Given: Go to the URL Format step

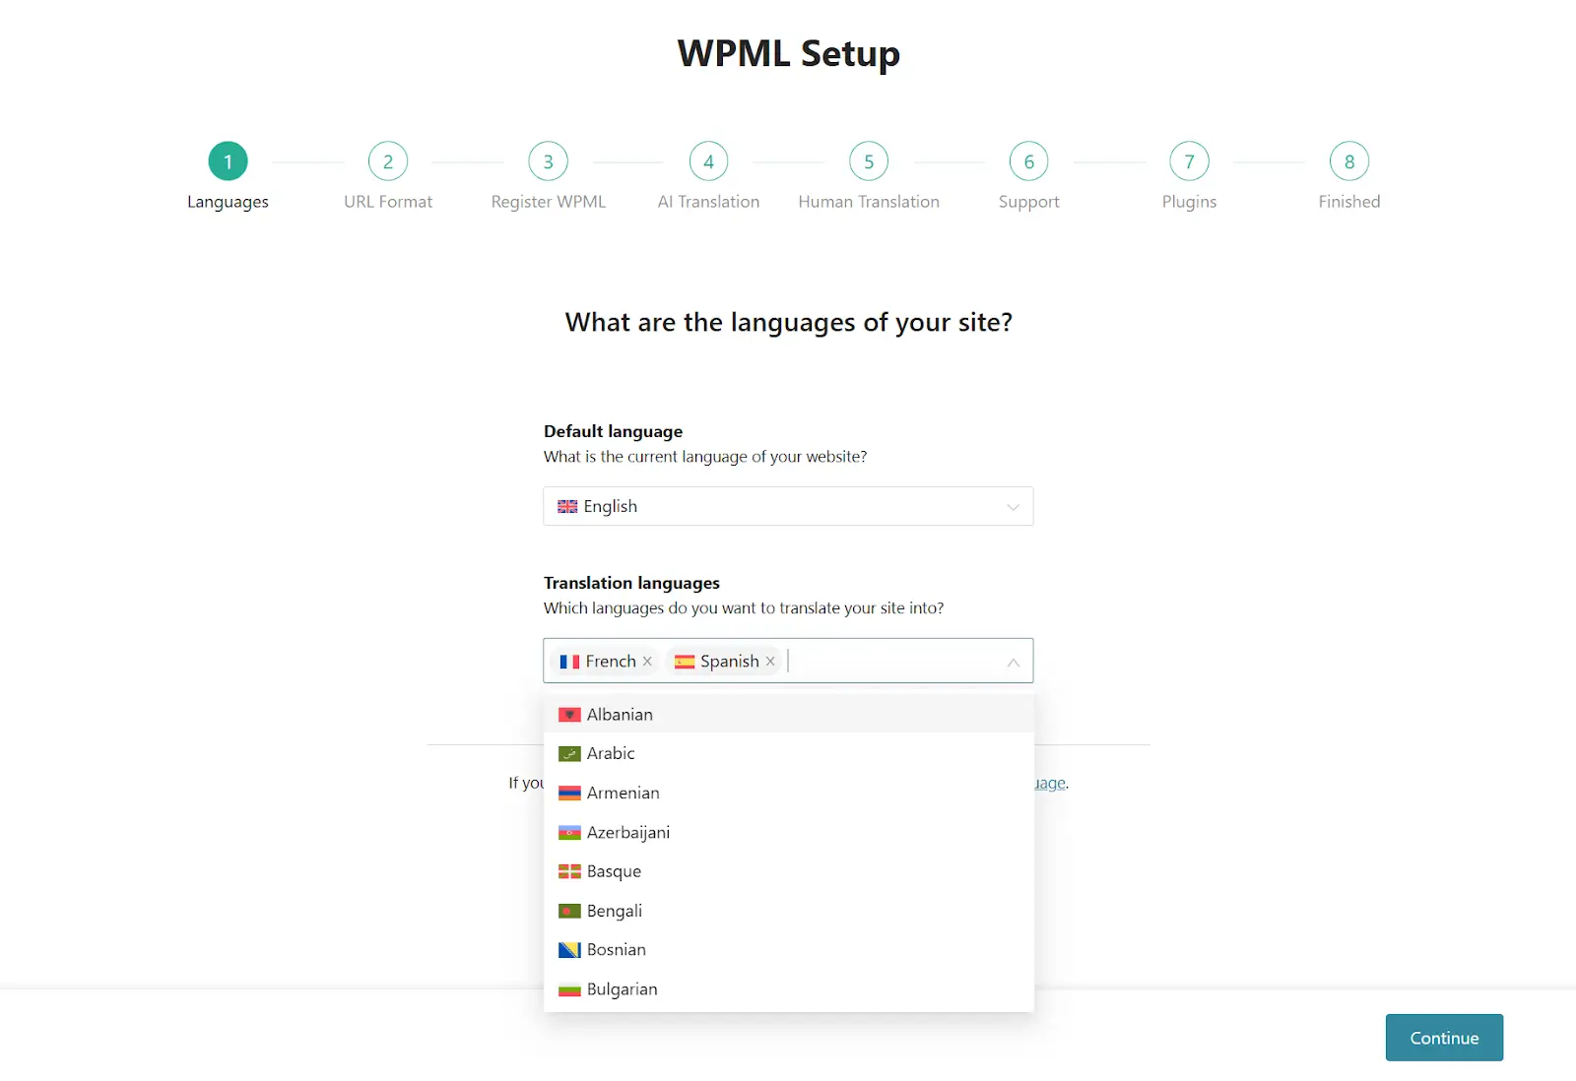Looking at the screenshot, I should point(388,160).
